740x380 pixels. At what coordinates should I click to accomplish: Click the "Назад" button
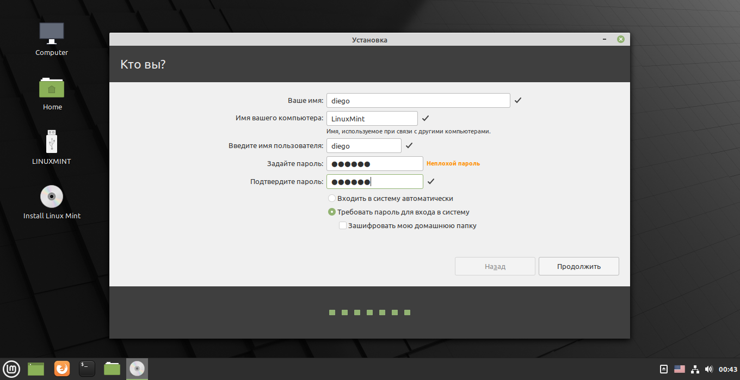(495, 266)
